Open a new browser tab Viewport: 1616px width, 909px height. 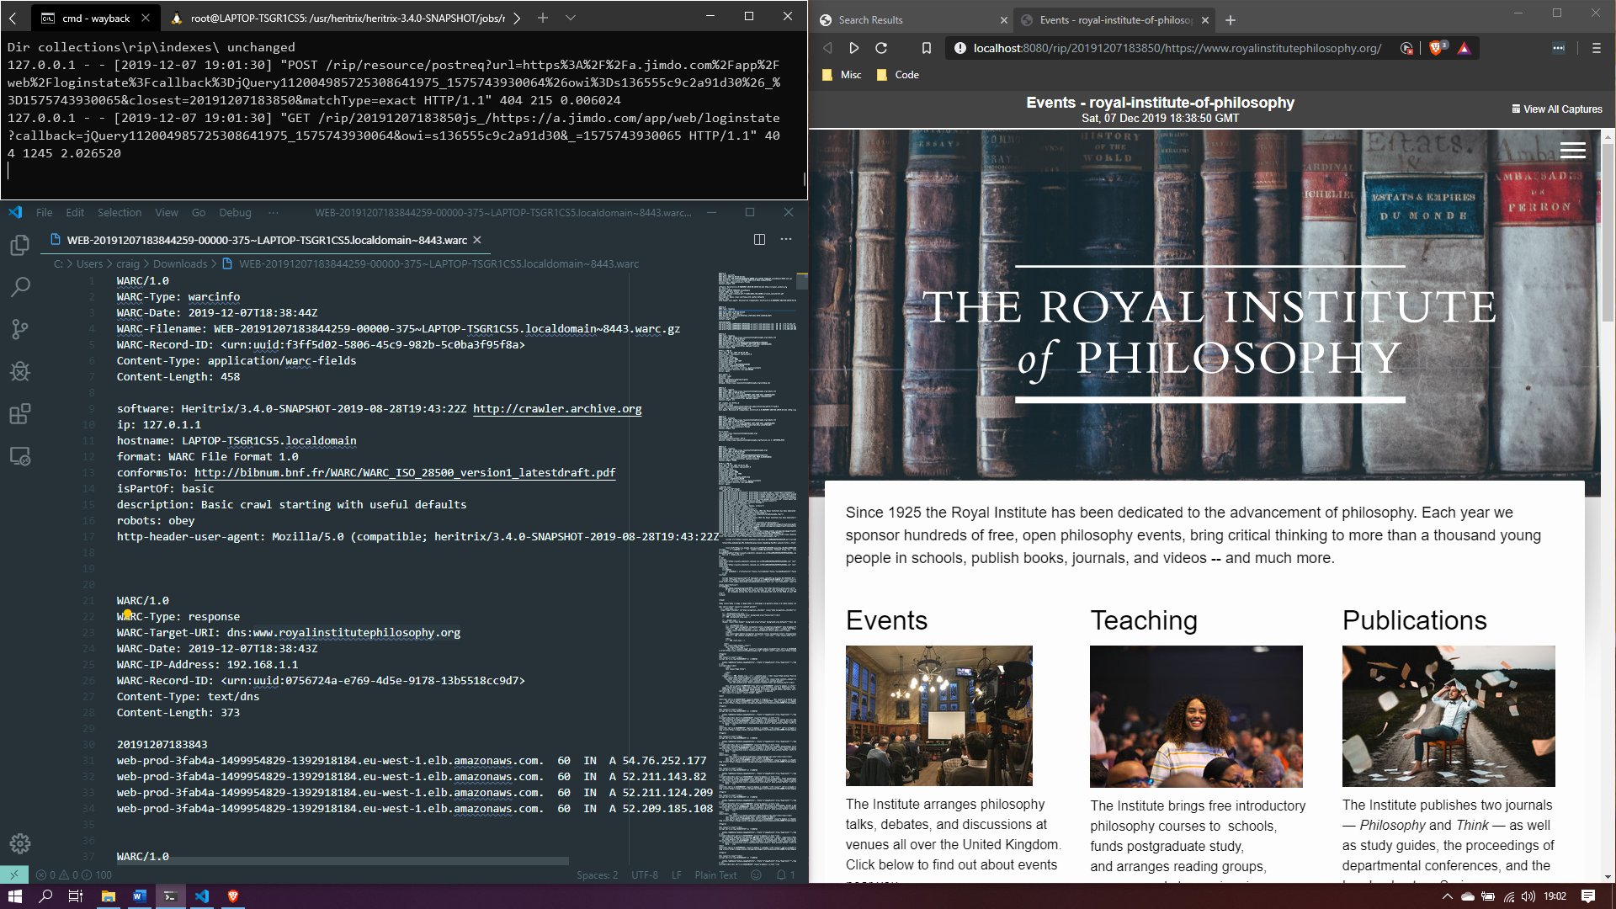pos(1231,20)
